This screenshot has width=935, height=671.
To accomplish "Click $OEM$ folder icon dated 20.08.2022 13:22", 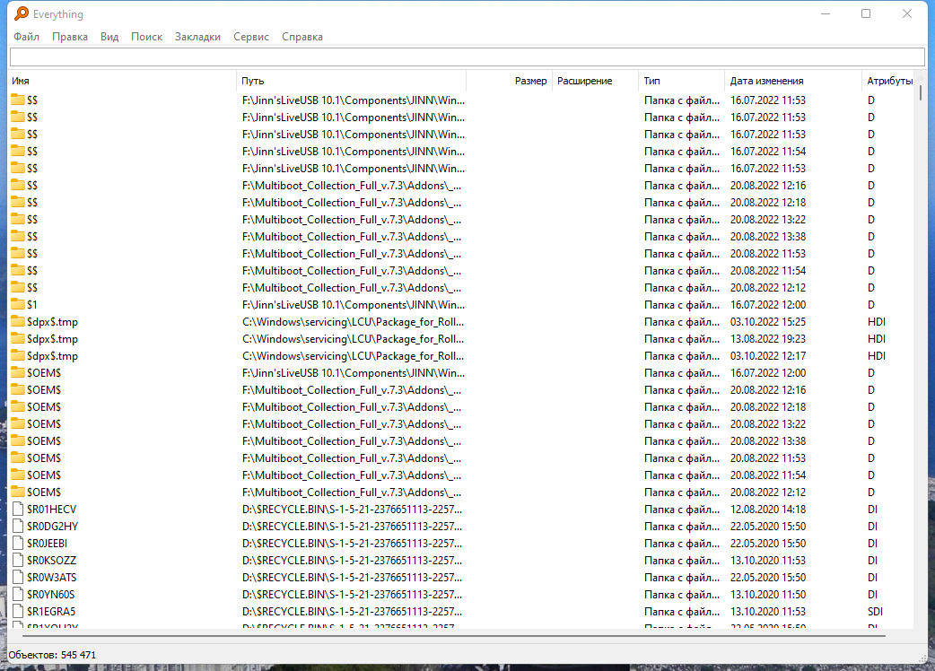I will (x=18, y=423).
